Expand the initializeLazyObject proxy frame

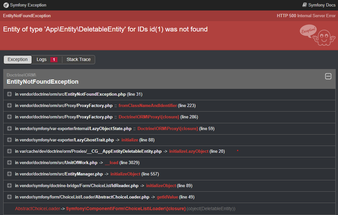point(9,151)
